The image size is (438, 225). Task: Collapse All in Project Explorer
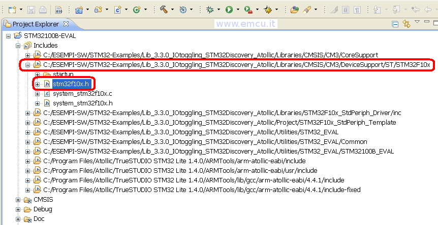coord(395,24)
